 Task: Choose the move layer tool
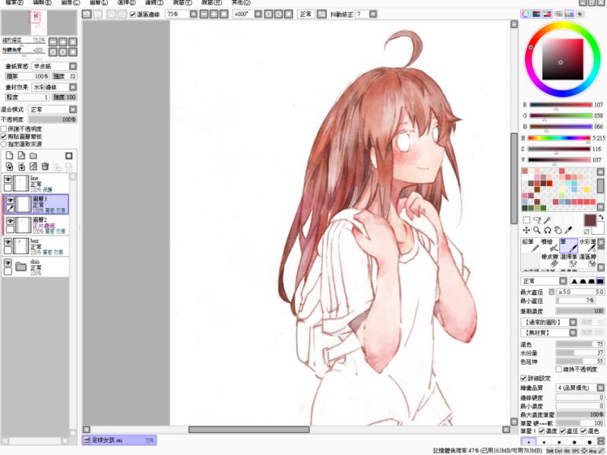pyautogui.click(x=526, y=230)
